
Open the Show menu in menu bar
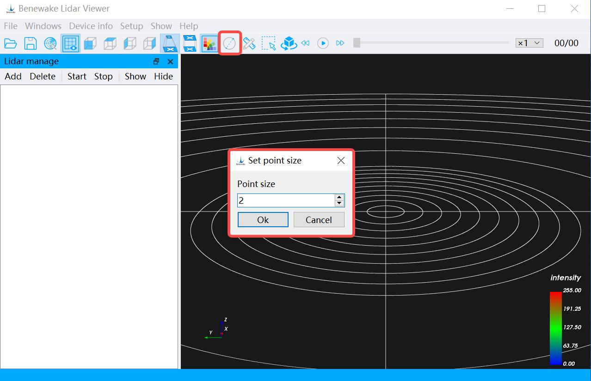pos(161,26)
